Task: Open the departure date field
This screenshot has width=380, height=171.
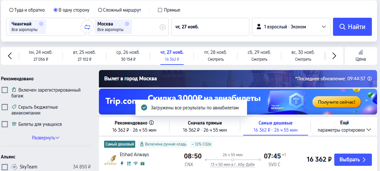Action: pos(210,27)
